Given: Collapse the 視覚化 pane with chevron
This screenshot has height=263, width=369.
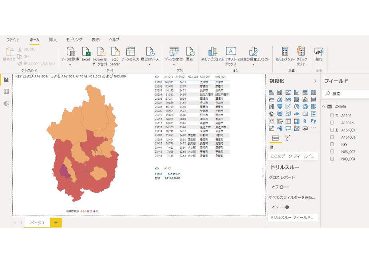Looking at the screenshot, I should tap(315, 81).
